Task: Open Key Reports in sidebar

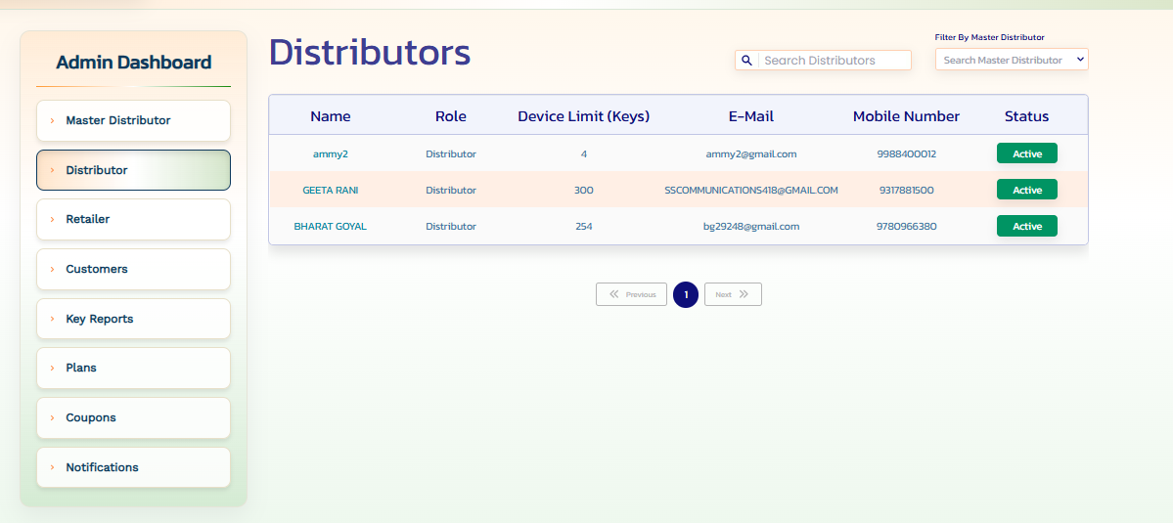Action: 133,319
